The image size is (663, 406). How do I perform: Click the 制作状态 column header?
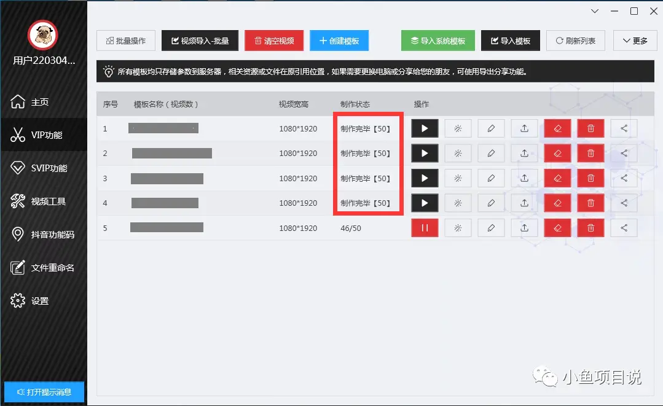tap(355, 104)
